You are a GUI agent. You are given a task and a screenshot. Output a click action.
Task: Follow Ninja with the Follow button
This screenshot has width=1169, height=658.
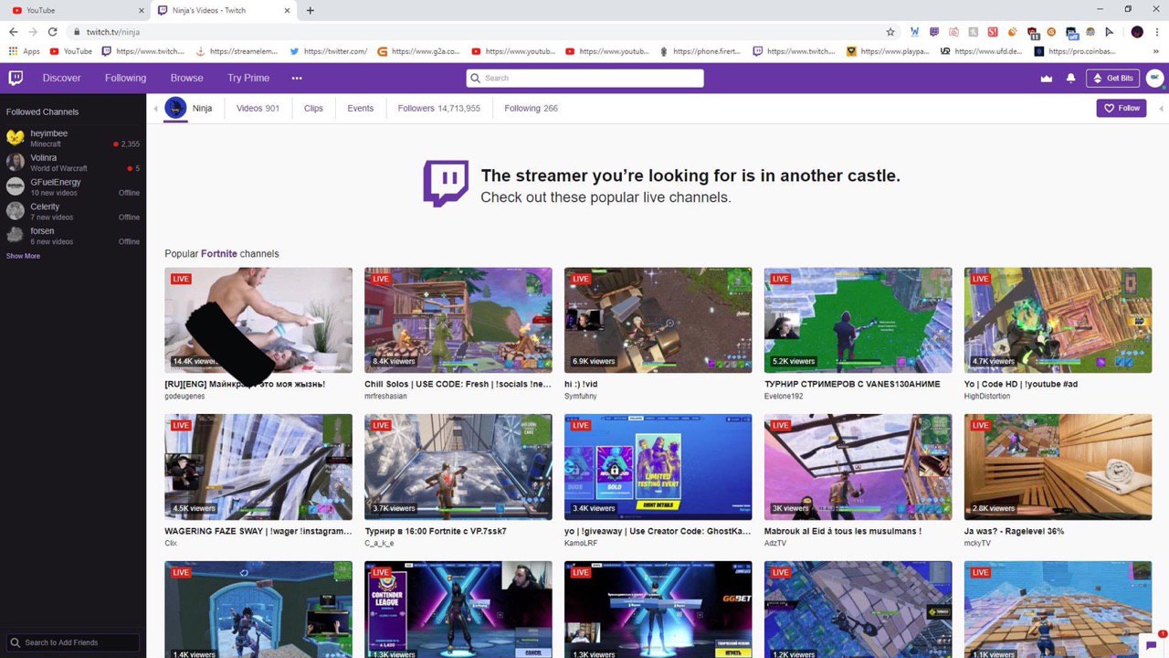click(x=1122, y=108)
